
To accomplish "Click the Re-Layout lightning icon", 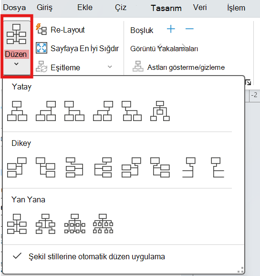I will pyautogui.click(x=41, y=29).
